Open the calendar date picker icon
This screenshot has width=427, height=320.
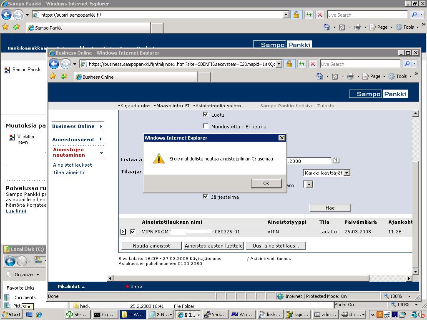pos(337,161)
